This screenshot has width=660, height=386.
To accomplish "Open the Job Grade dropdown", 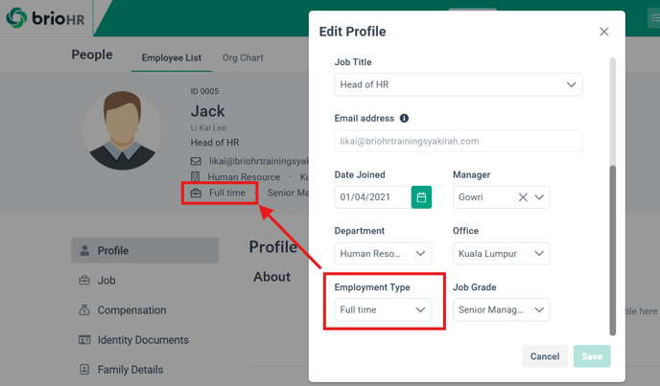I will click(x=502, y=310).
